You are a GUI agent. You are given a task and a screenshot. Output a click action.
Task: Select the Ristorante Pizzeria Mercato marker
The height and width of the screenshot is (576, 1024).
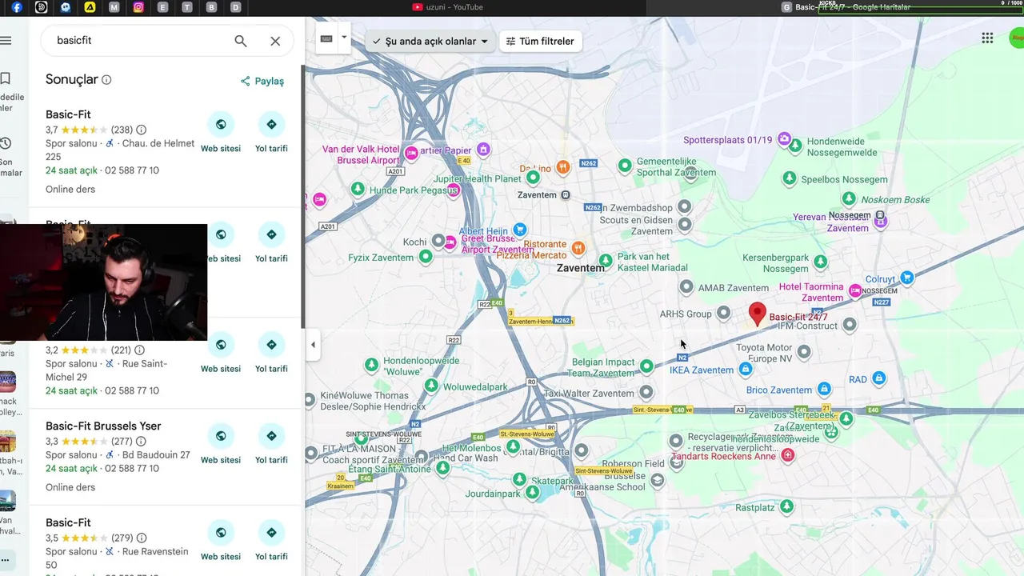tap(578, 247)
